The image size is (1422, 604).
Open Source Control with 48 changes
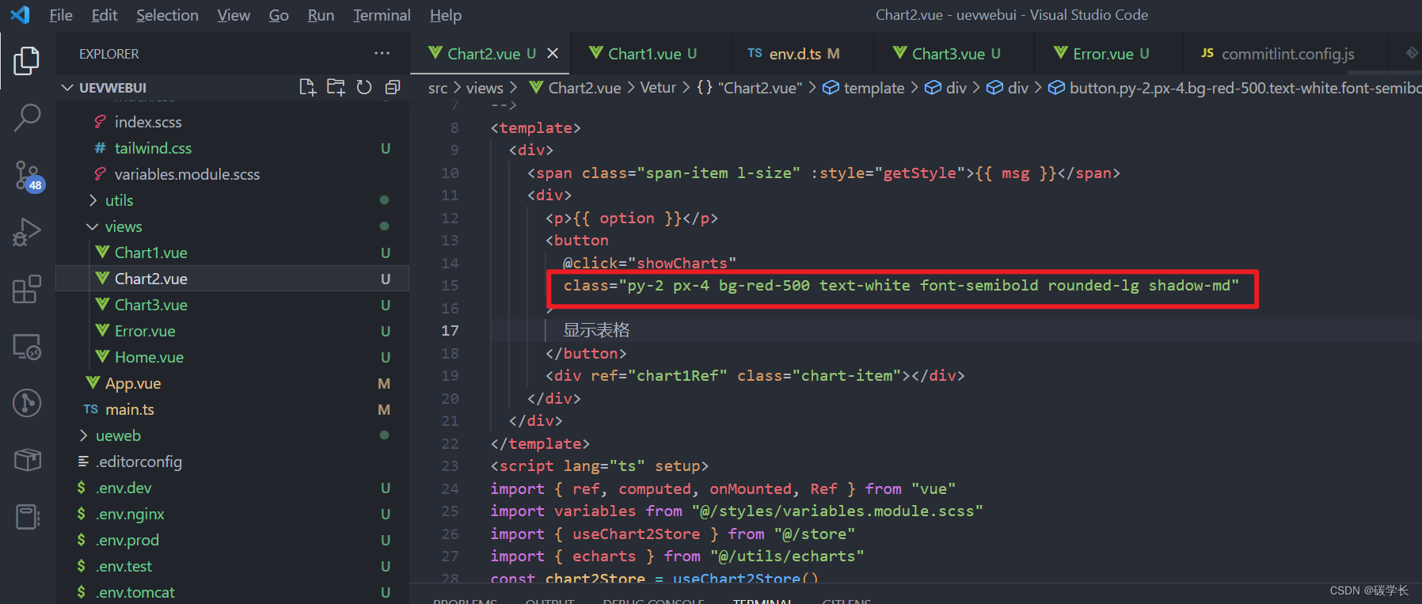29,176
